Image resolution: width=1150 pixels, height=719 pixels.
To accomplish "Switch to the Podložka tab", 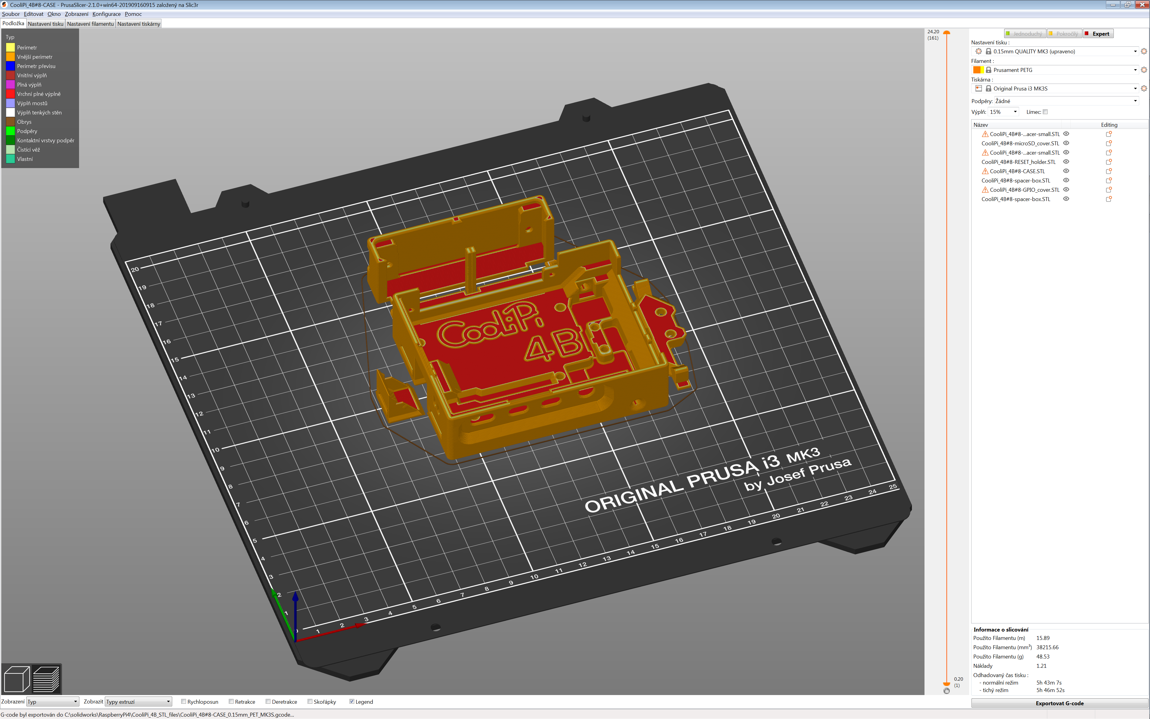I will [x=13, y=23].
